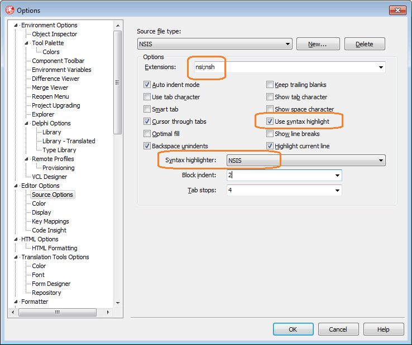Select Form Designer tree item
Screen dimensions: 412x345
tap(51, 284)
